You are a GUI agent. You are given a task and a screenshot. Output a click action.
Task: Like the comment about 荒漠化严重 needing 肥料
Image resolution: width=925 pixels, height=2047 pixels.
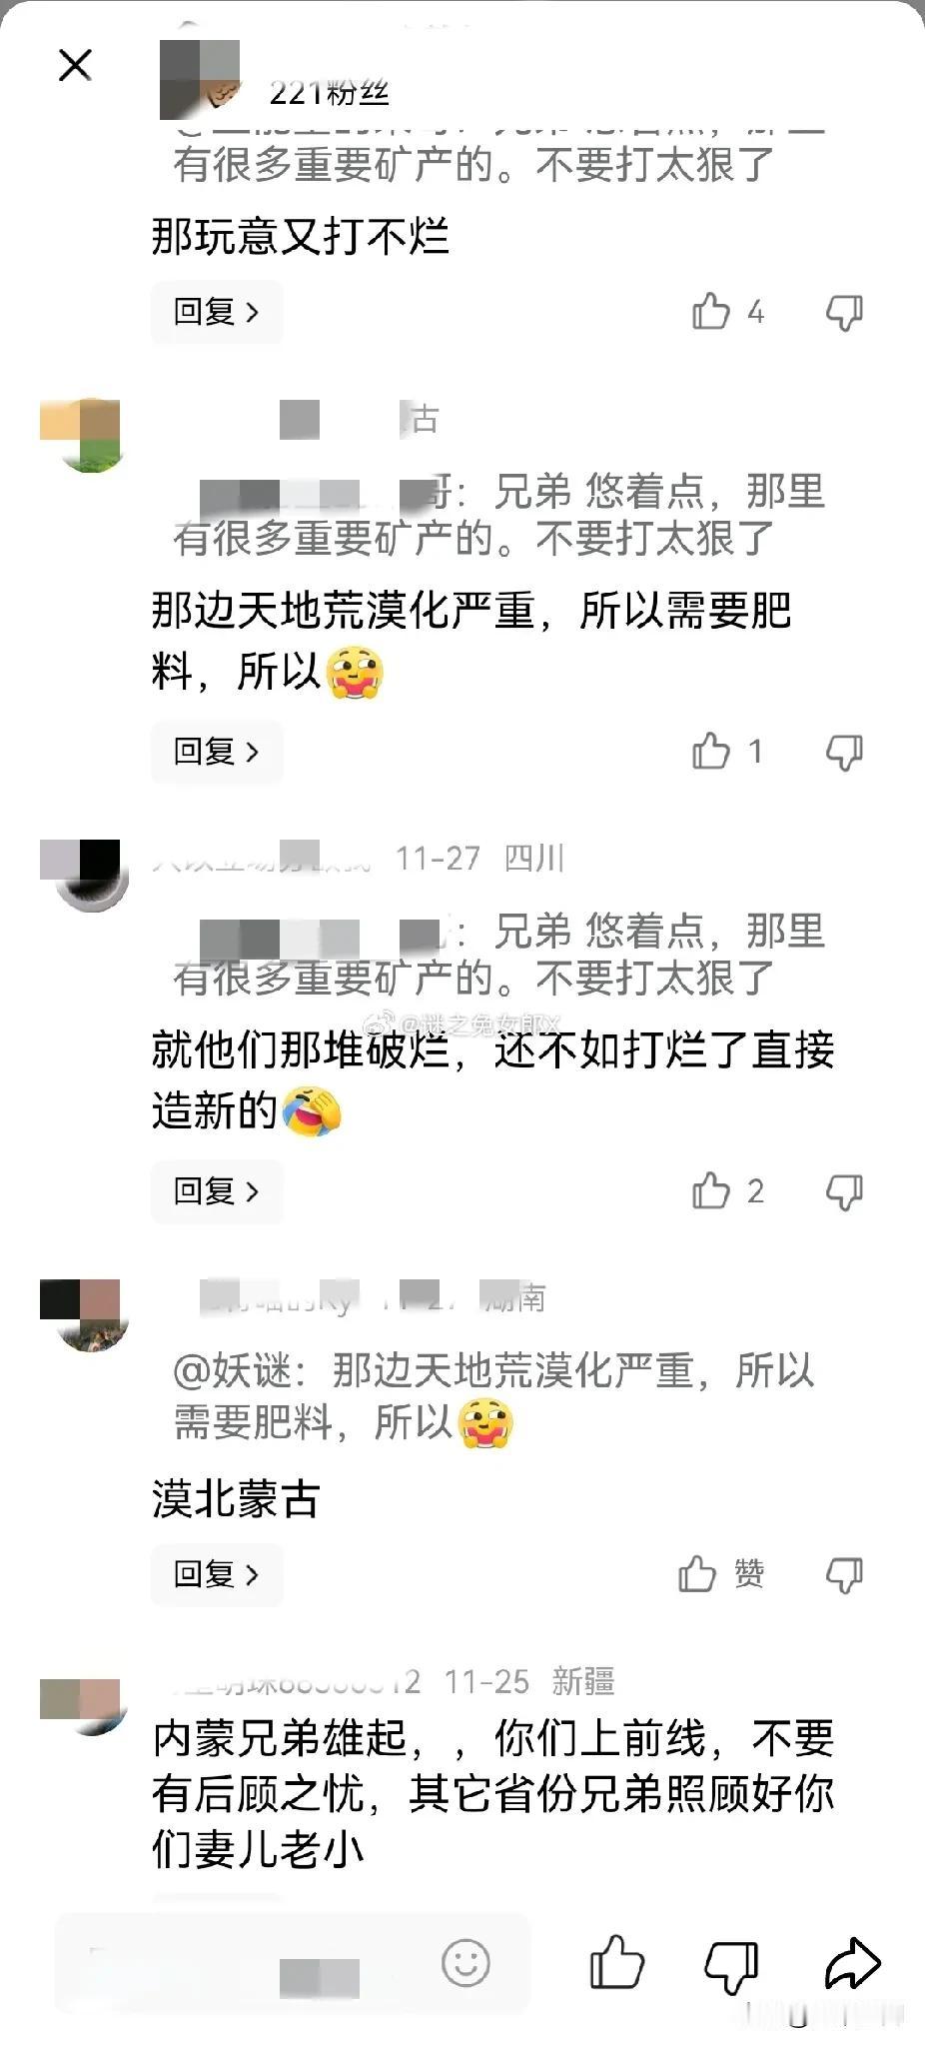tap(711, 752)
